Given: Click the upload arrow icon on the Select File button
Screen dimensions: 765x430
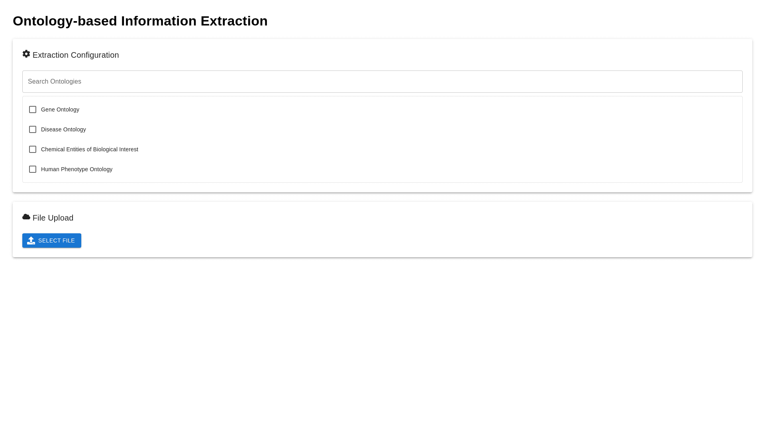Looking at the screenshot, I should pos(31,240).
